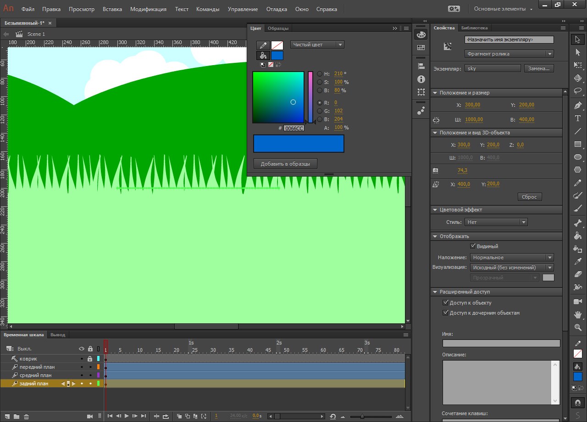Pick the Lasso tool
587x422 pixels.
point(578,91)
